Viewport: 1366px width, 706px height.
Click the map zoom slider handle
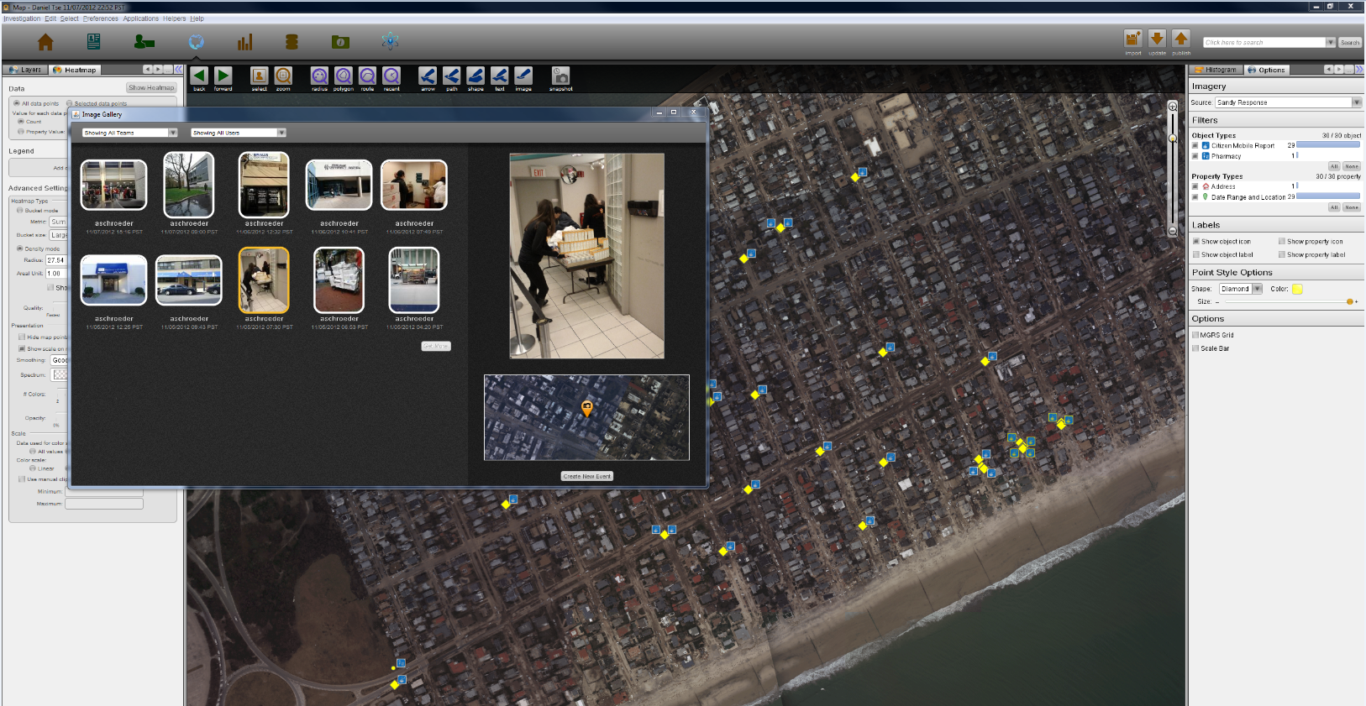coord(1173,139)
